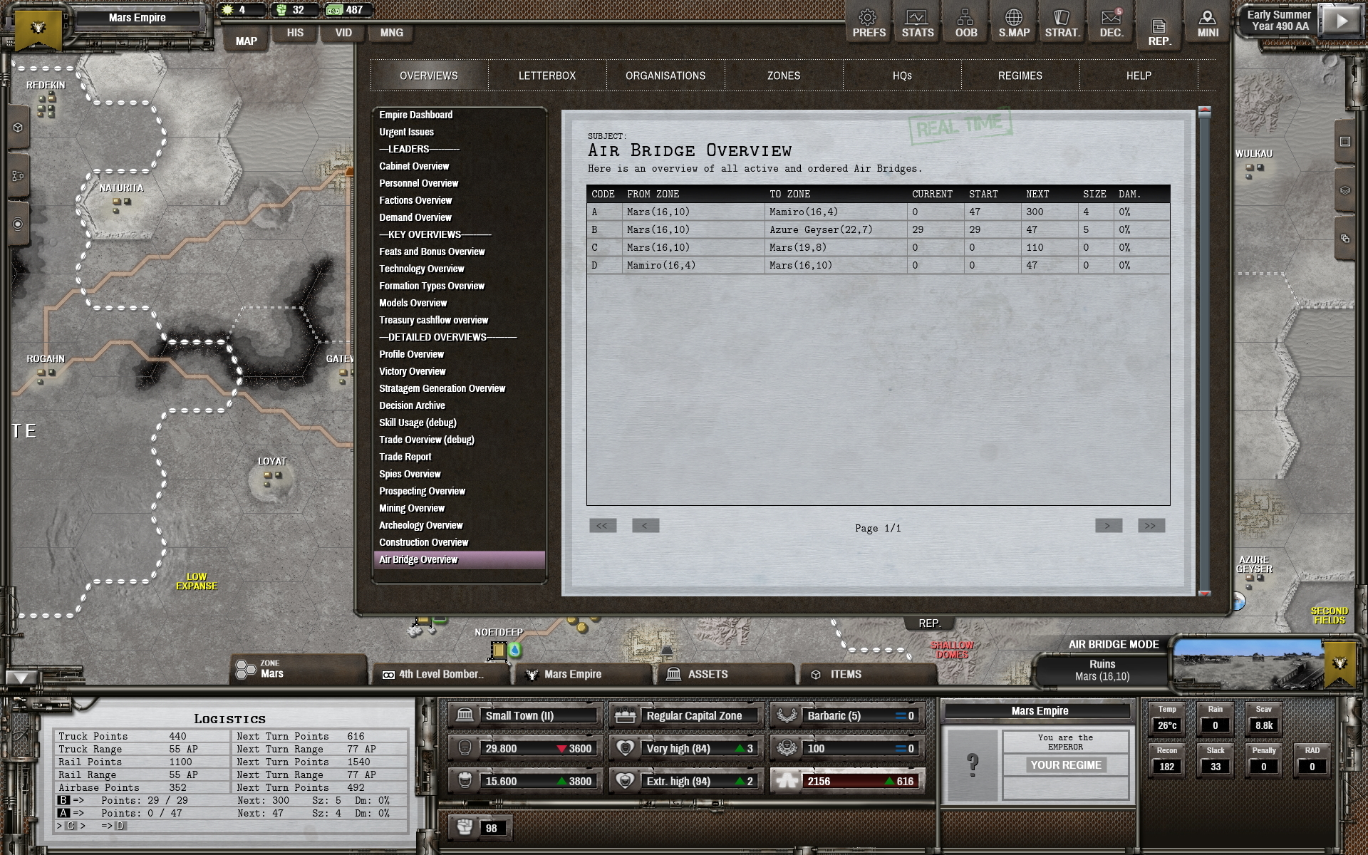Select the ASSETS bottom tab

(707, 674)
